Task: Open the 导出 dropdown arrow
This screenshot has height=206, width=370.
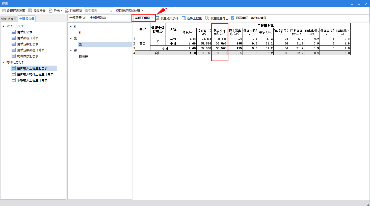Action: tap(62, 11)
